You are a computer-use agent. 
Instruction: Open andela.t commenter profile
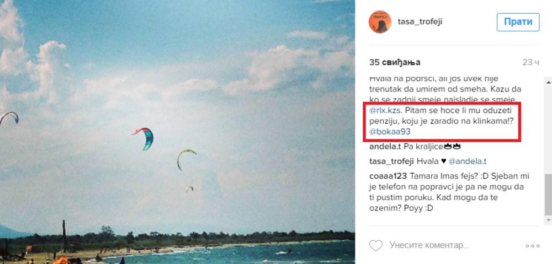click(x=383, y=146)
